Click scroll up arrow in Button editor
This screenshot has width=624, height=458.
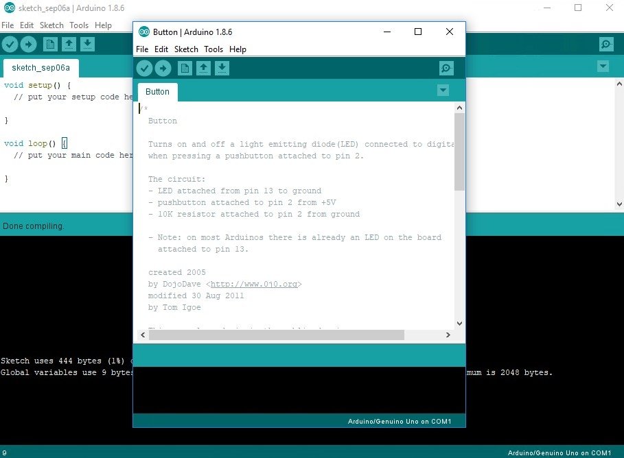[x=459, y=108]
